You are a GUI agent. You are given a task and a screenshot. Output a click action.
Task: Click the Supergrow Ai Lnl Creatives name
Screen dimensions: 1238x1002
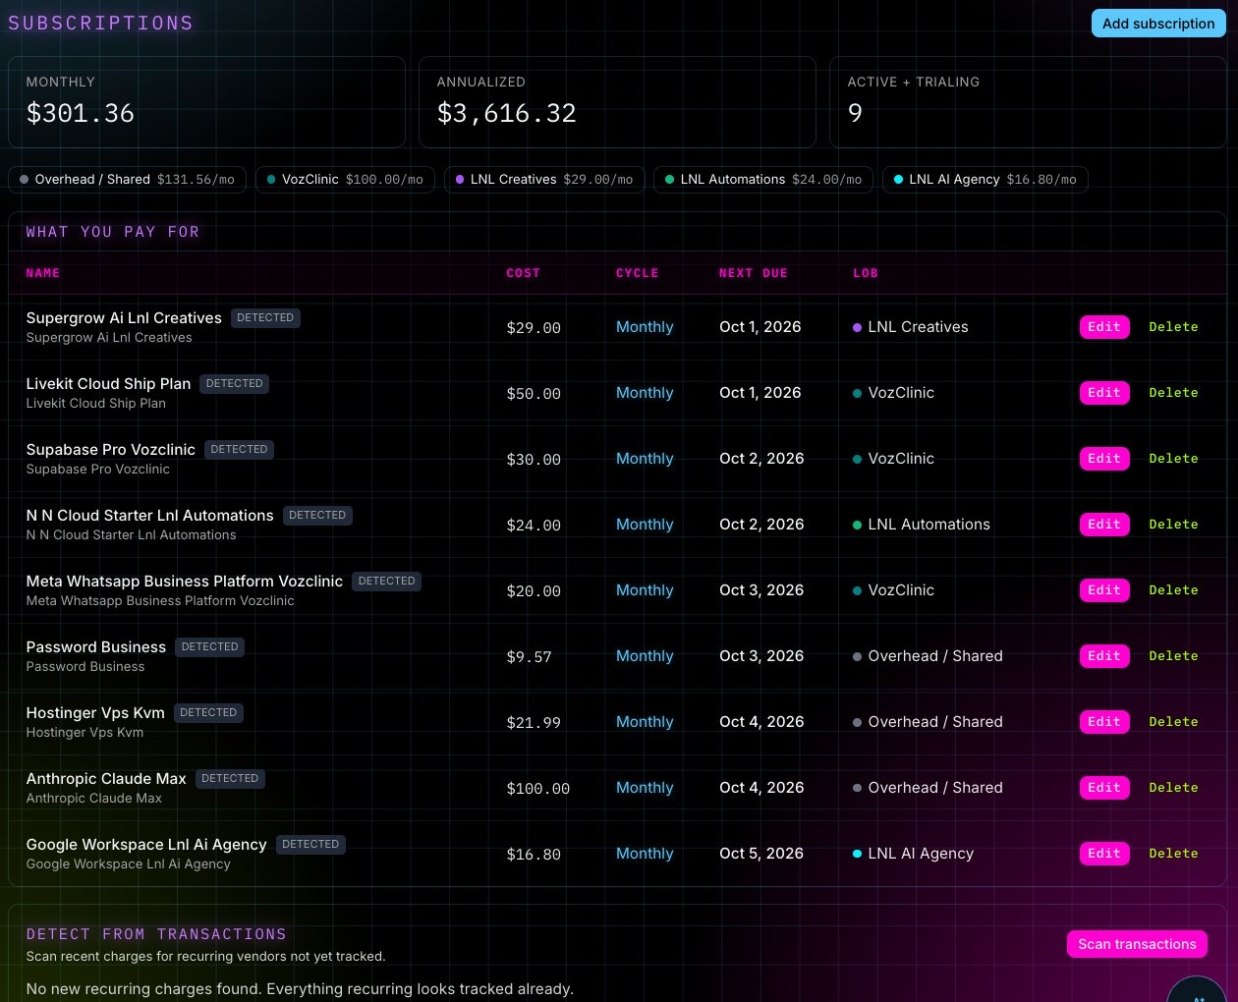(x=124, y=318)
